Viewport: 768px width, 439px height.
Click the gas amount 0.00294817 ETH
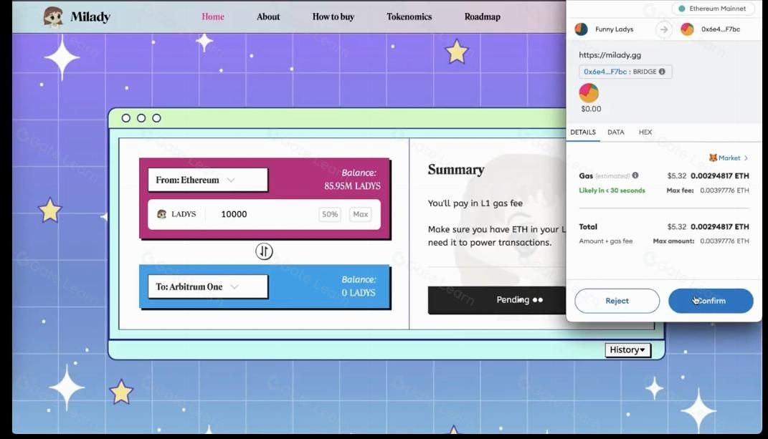pyautogui.click(x=719, y=175)
